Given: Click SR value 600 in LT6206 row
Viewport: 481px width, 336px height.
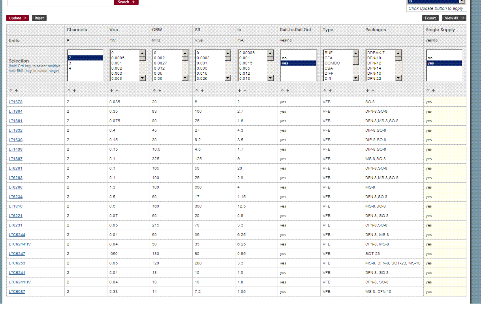Looking at the screenshot, I should coord(198,187).
